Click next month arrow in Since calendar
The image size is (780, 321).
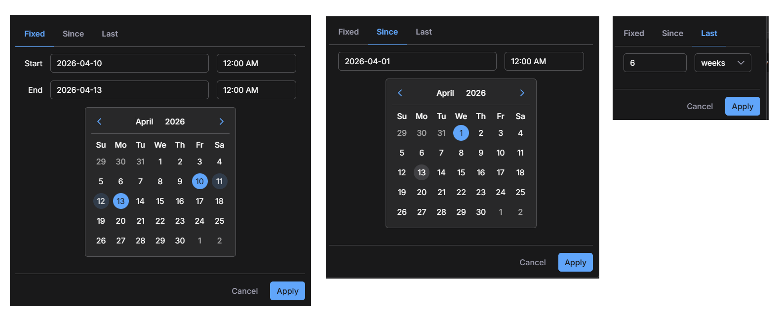(x=522, y=93)
